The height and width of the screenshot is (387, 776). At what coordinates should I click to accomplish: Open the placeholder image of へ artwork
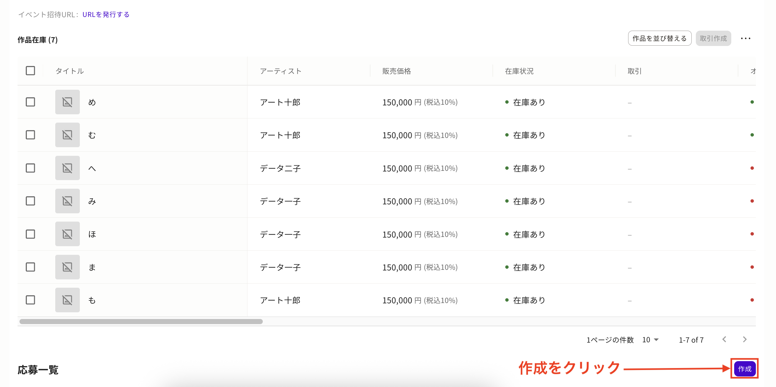click(67, 168)
